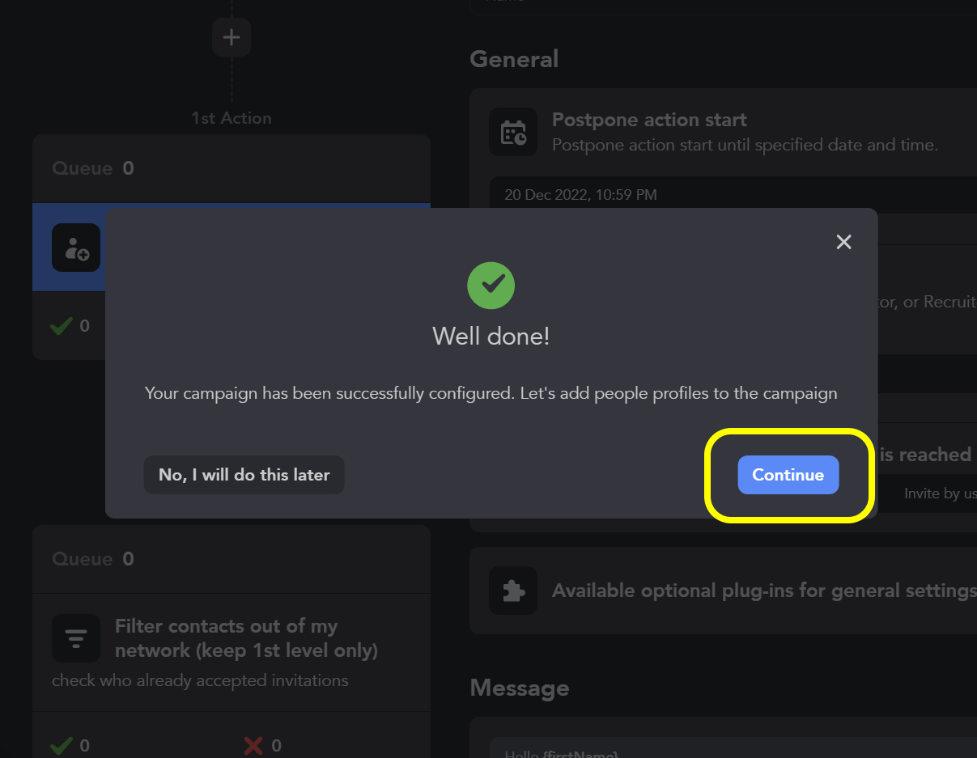This screenshot has height=758, width=977.
Task: Click Queue header of the first action
Action: point(83,168)
